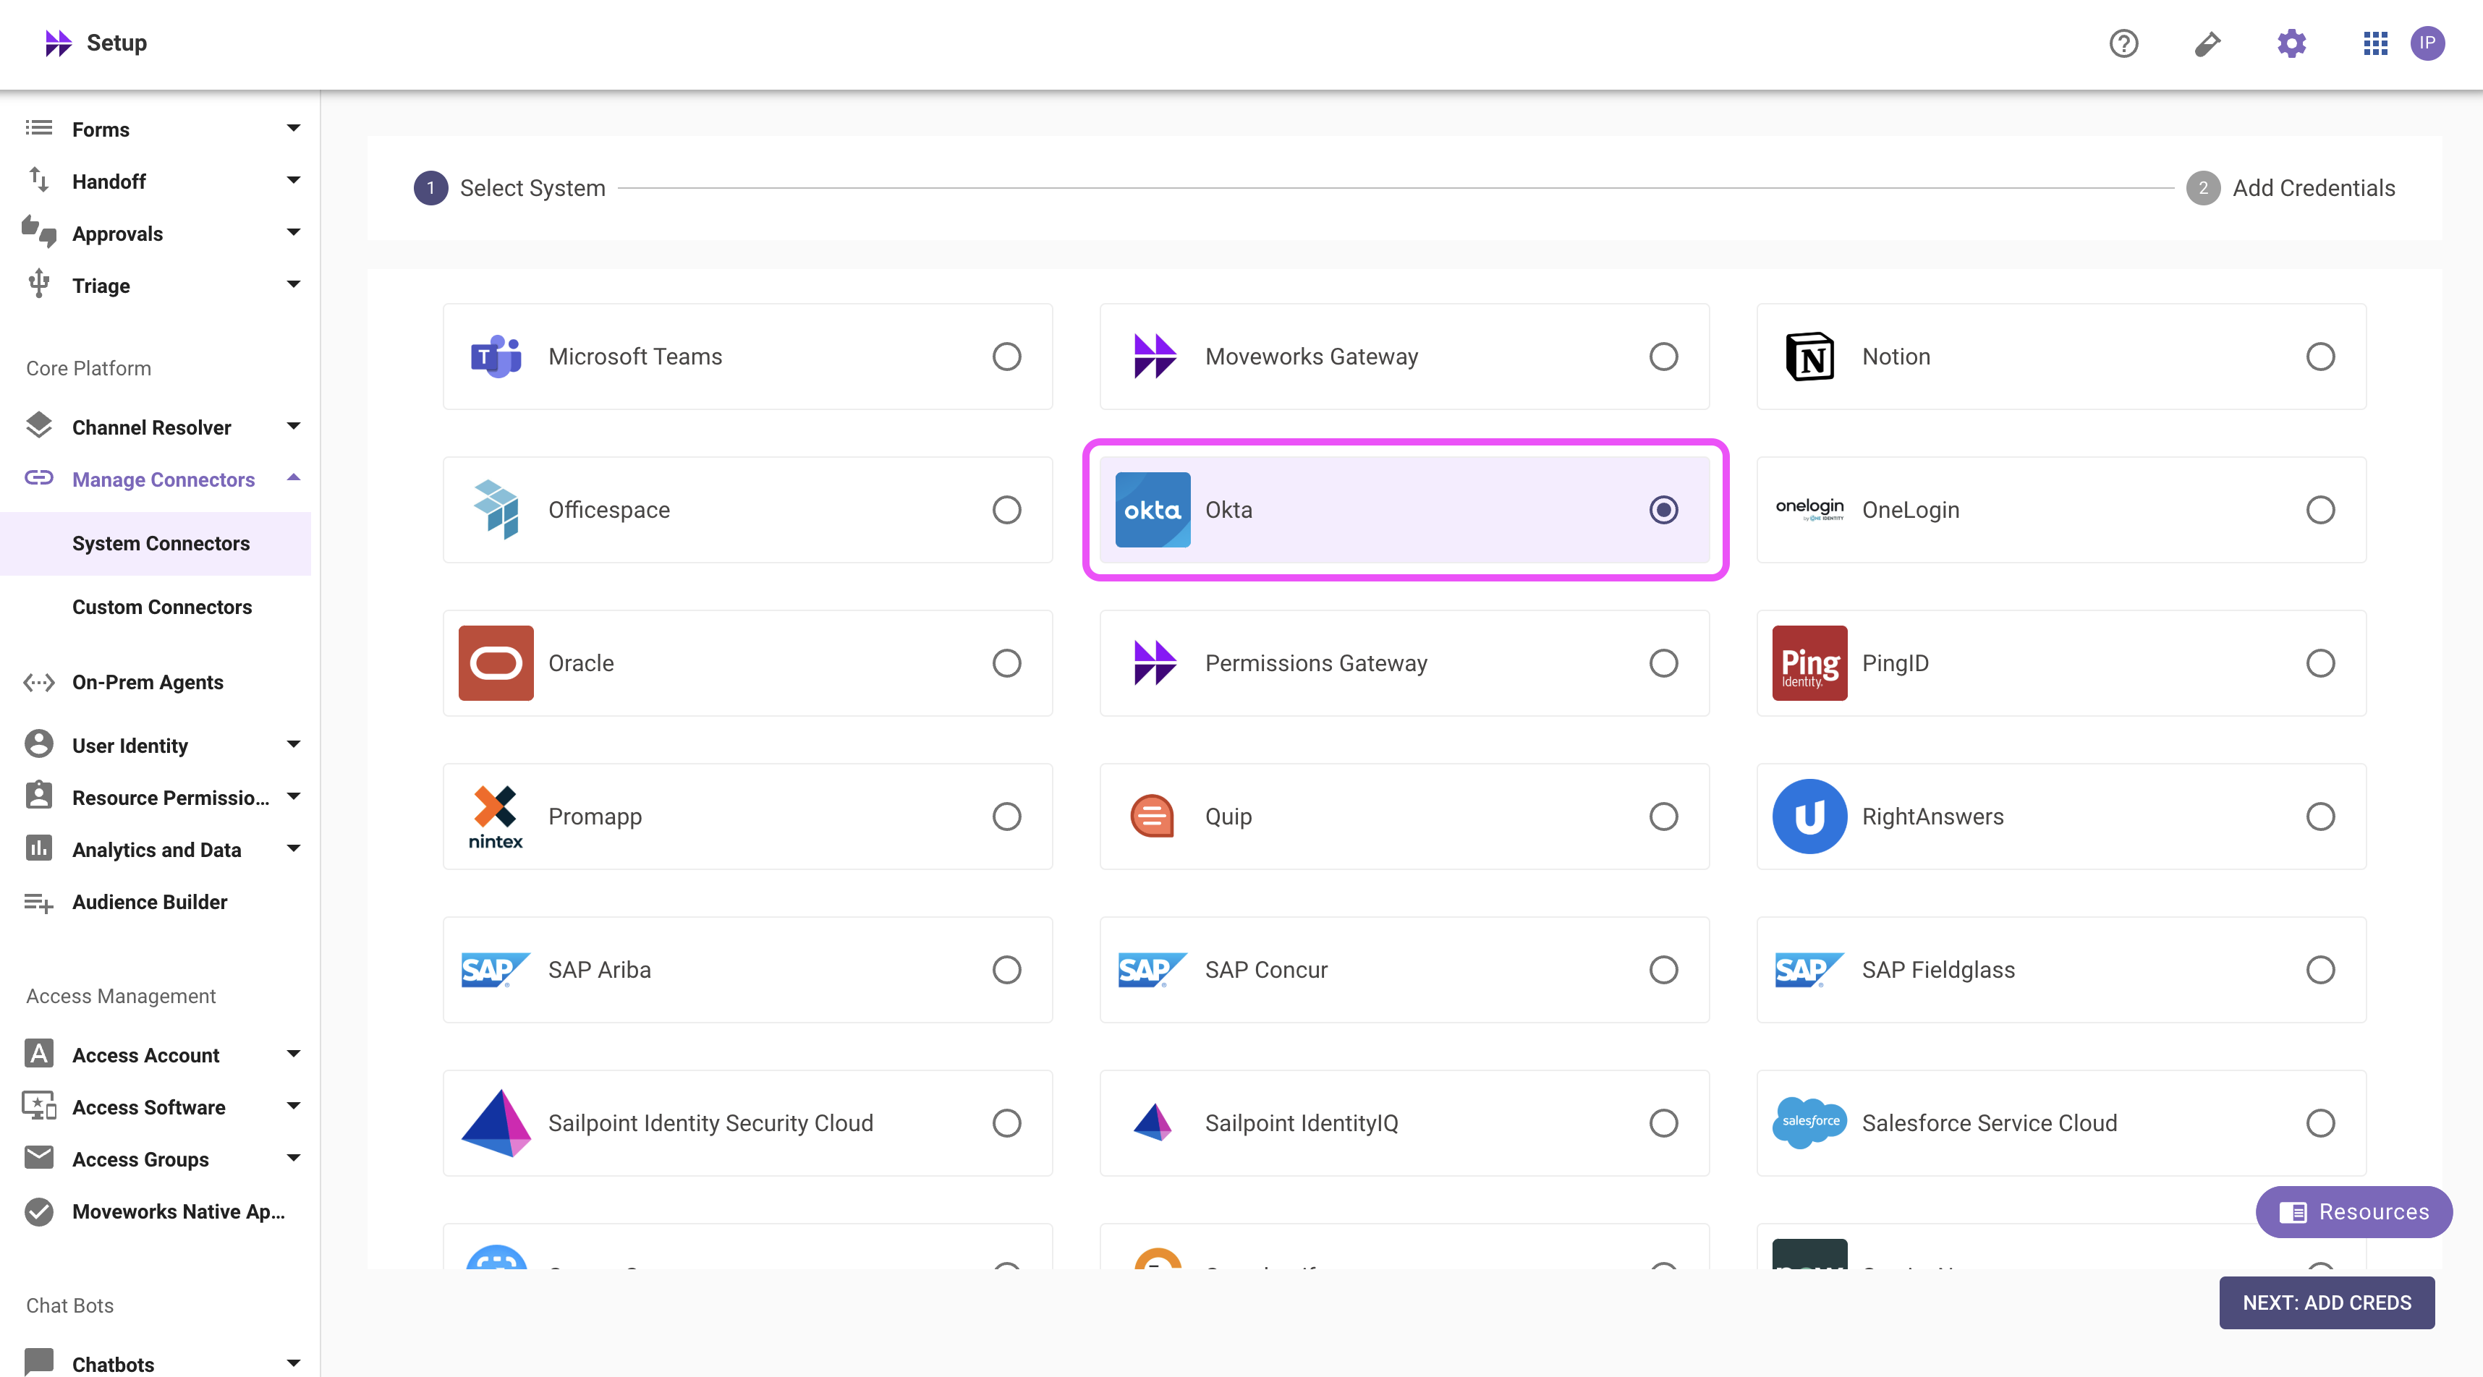The height and width of the screenshot is (1377, 2483).
Task: Open the Resources button
Action: coord(2353,1211)
